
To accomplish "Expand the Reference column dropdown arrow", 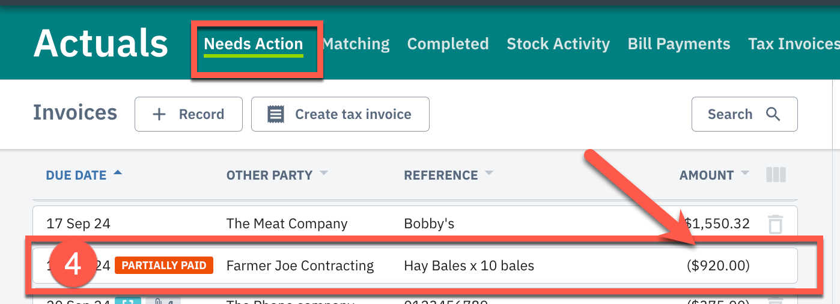I will pos(489,174).
